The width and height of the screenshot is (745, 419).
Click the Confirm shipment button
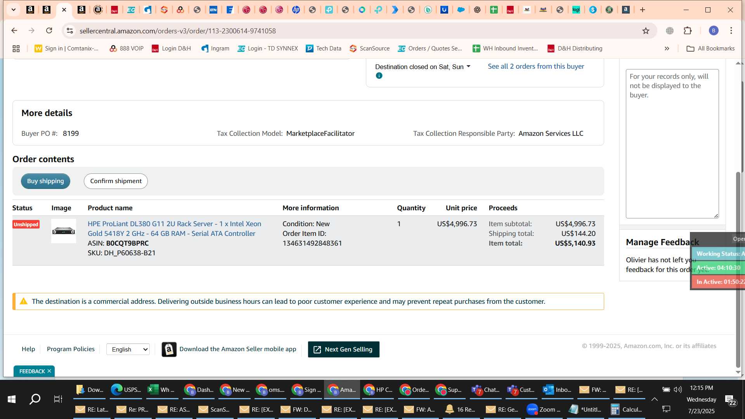click(x=116, y=181)
